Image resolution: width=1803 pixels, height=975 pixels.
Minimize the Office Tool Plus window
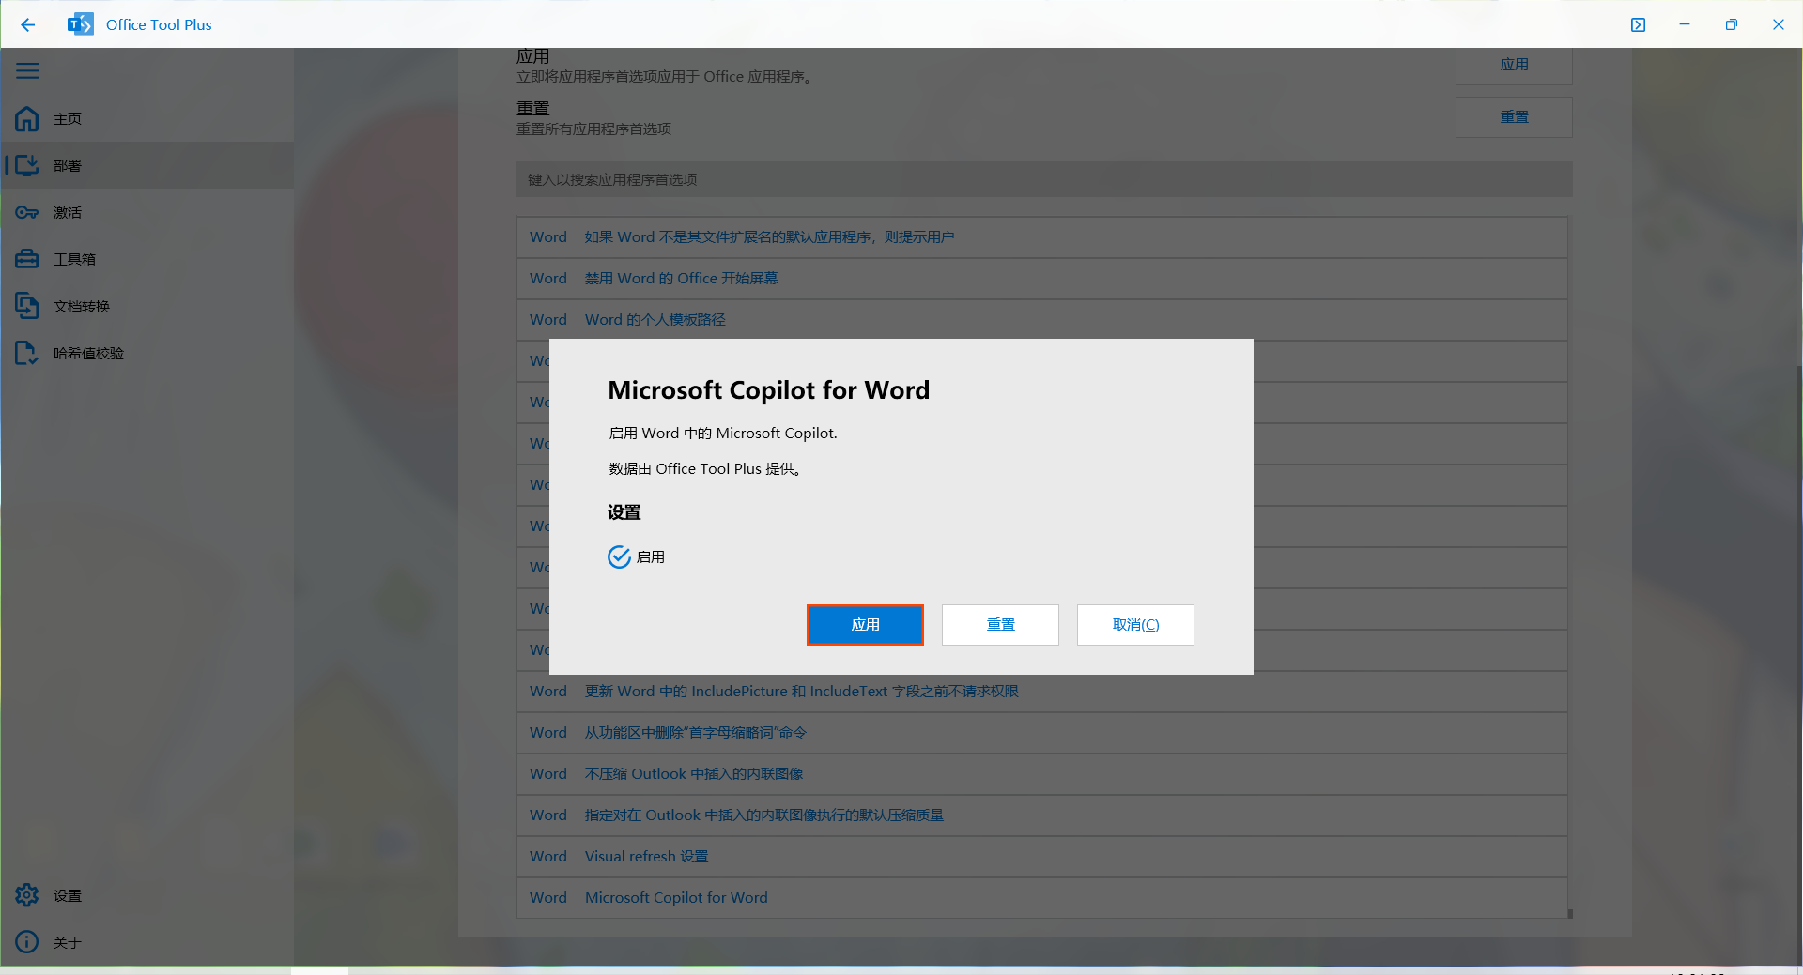click(x=1685, y=25)
